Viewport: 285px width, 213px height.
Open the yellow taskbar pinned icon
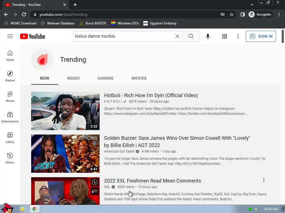pyautogui.click(x=23, y=209)
